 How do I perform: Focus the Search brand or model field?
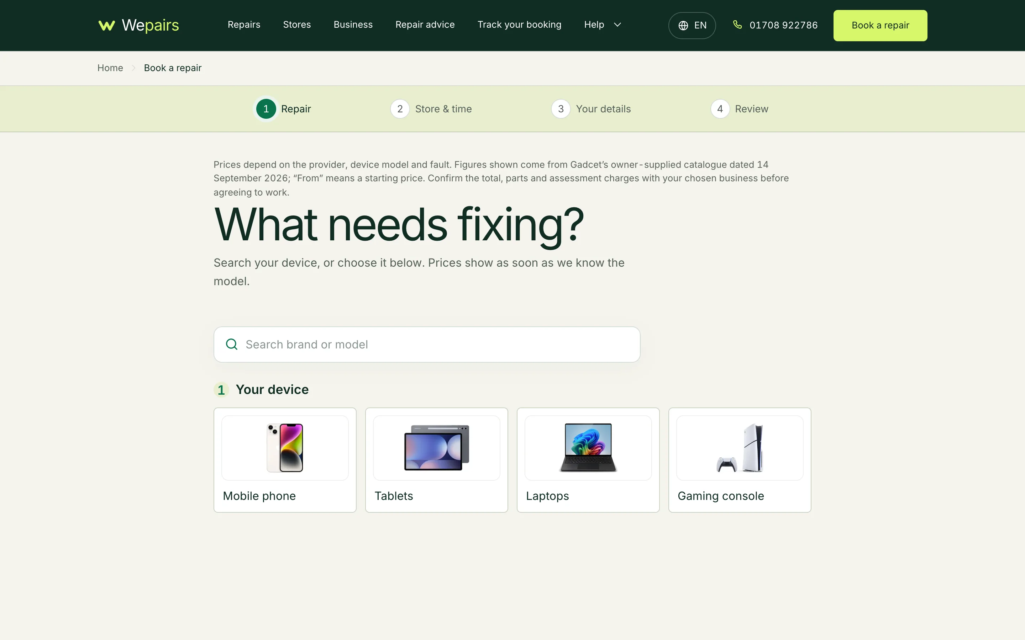click(x=427, y=345)
